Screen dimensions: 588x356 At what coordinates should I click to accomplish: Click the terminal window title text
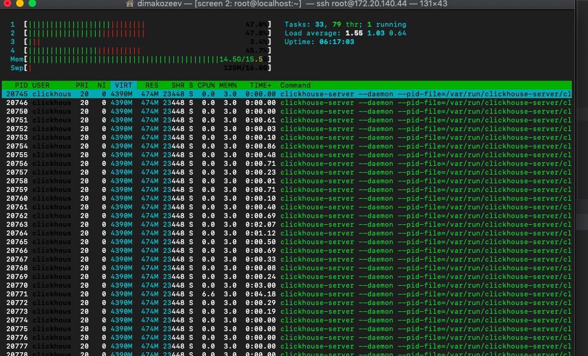(292, 4)
